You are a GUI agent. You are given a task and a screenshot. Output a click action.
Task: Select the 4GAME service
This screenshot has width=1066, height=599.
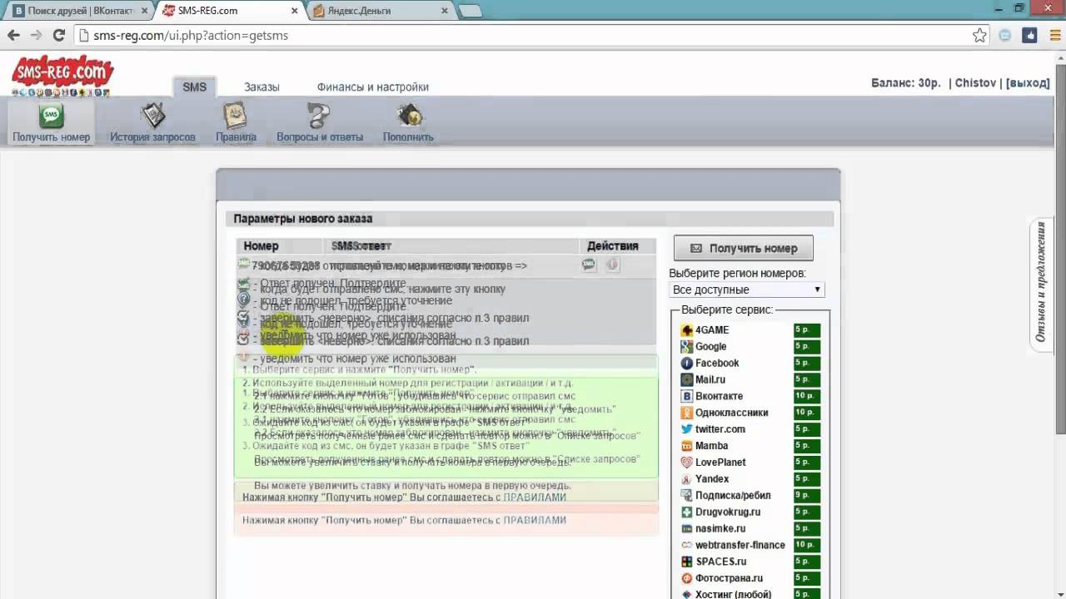click(x=712, y=330)
